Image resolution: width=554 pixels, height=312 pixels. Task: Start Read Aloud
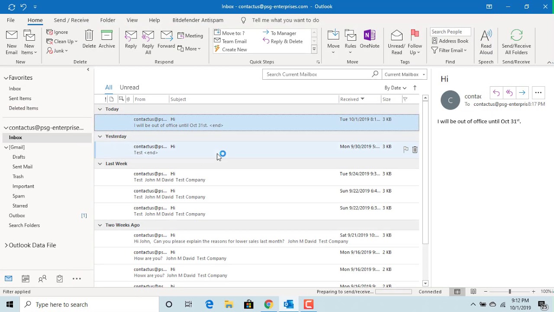coord(486,42)
